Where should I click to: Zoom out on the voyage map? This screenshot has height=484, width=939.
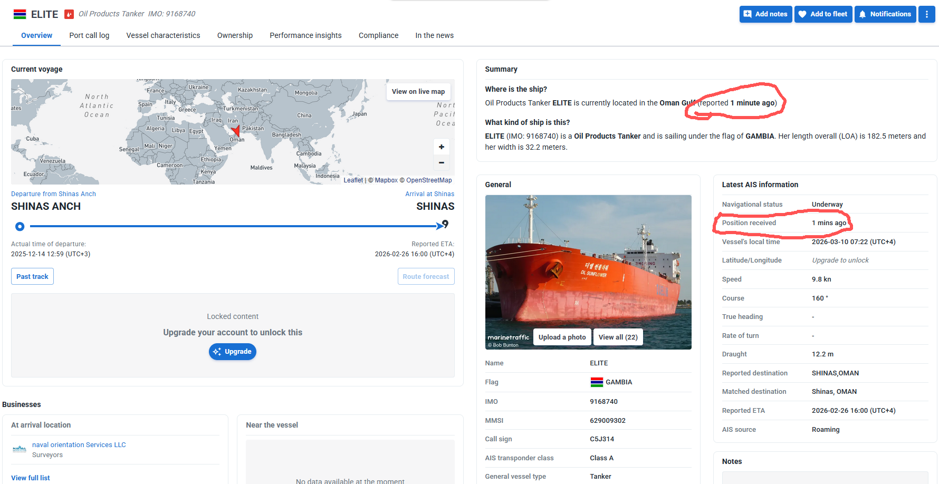[x=442, y=162]
